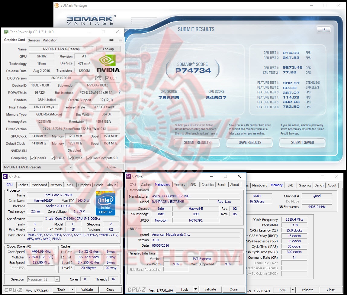347x295 pixels.
Task: Minimize the 3DMark Vantage window
Action: [x=311, y=5]
